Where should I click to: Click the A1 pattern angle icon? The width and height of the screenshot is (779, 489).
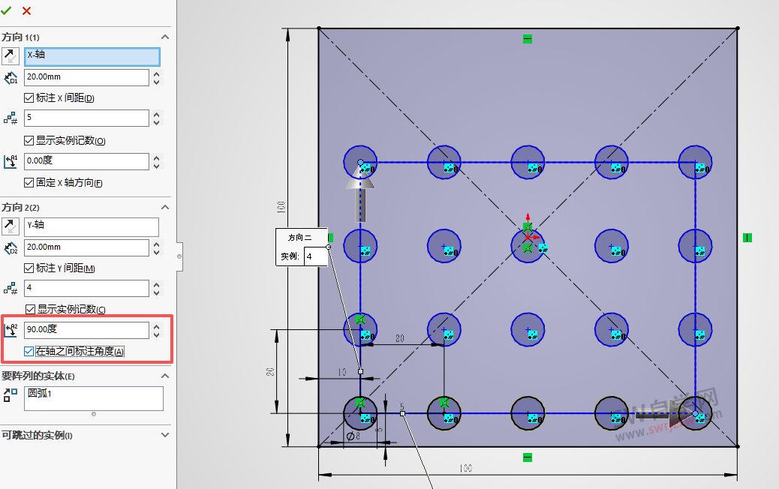click(x=9, y=161)
